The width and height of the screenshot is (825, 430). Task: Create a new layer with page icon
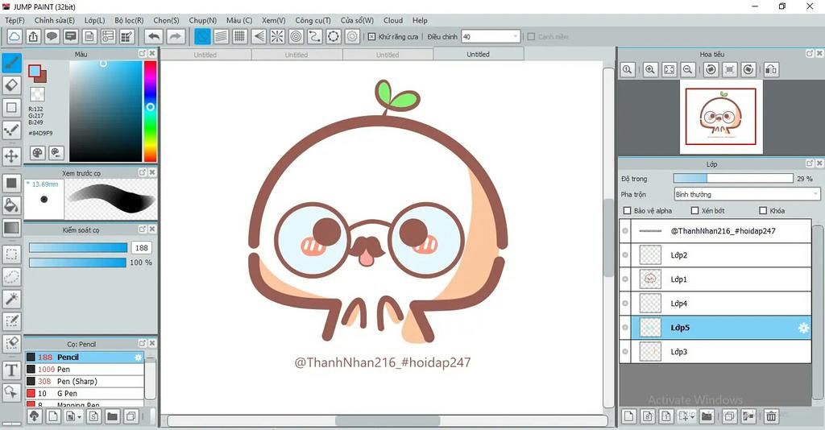click(x=628, y=416)
